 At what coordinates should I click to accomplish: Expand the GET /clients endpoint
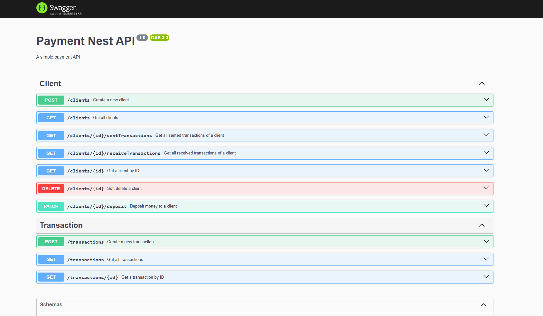486,117
